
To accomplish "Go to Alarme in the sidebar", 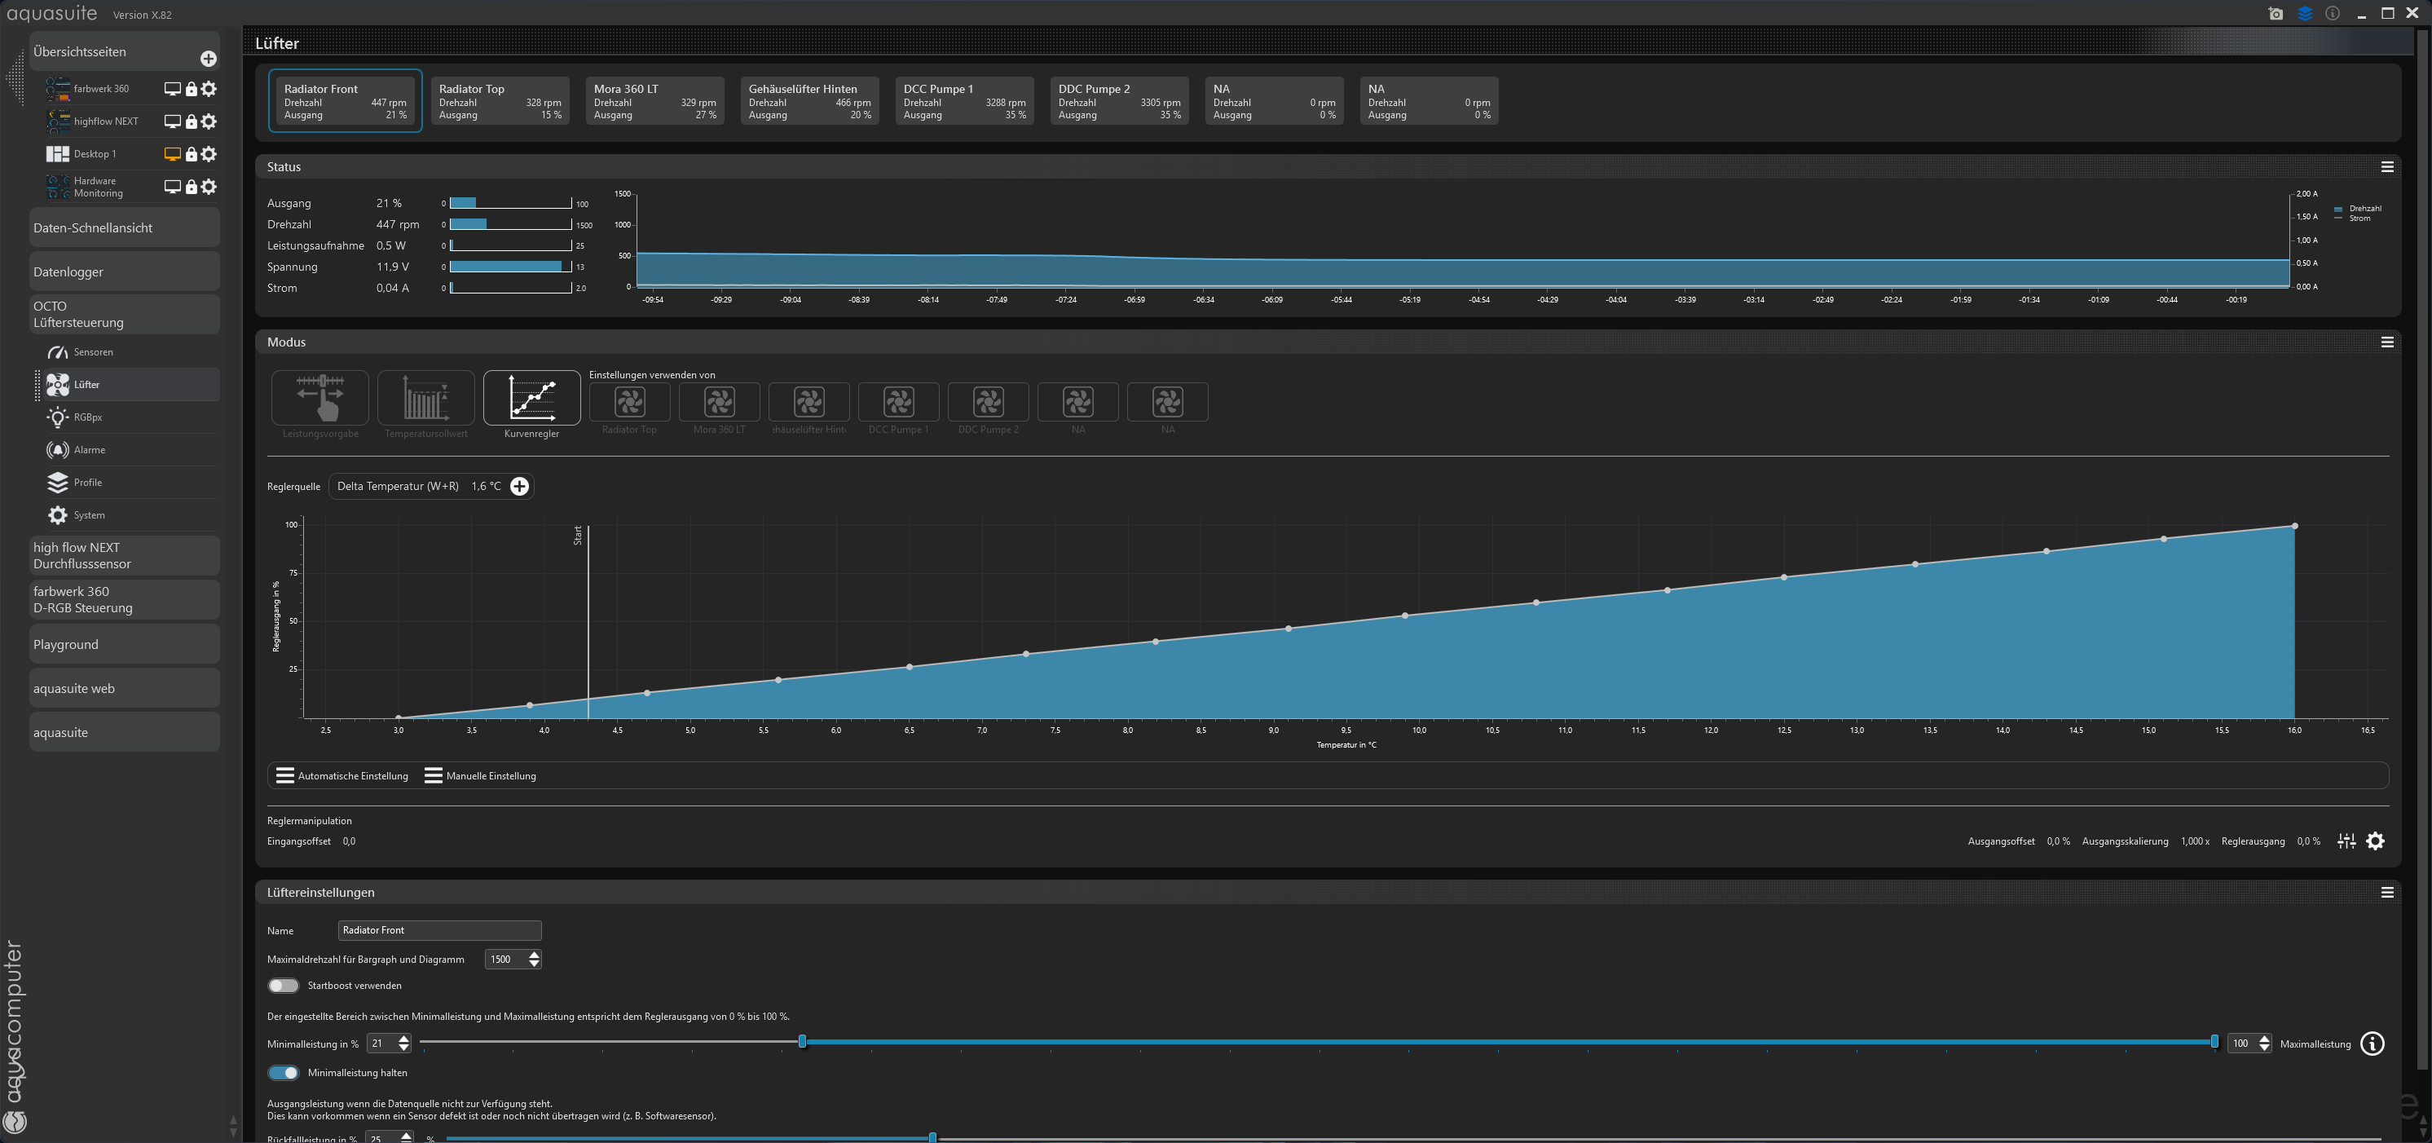I will pos(90,450).
